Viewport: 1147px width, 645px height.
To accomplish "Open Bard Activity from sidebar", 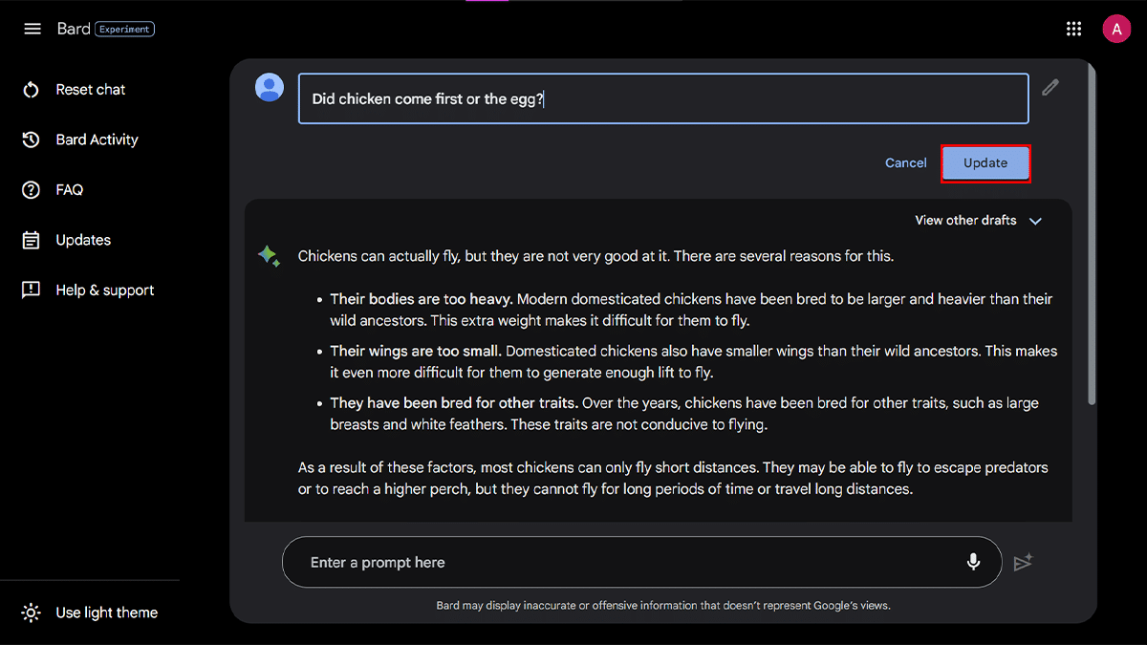I will pos(97,140).
